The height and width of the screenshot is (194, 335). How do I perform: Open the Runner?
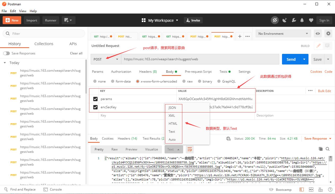[51, 20]
